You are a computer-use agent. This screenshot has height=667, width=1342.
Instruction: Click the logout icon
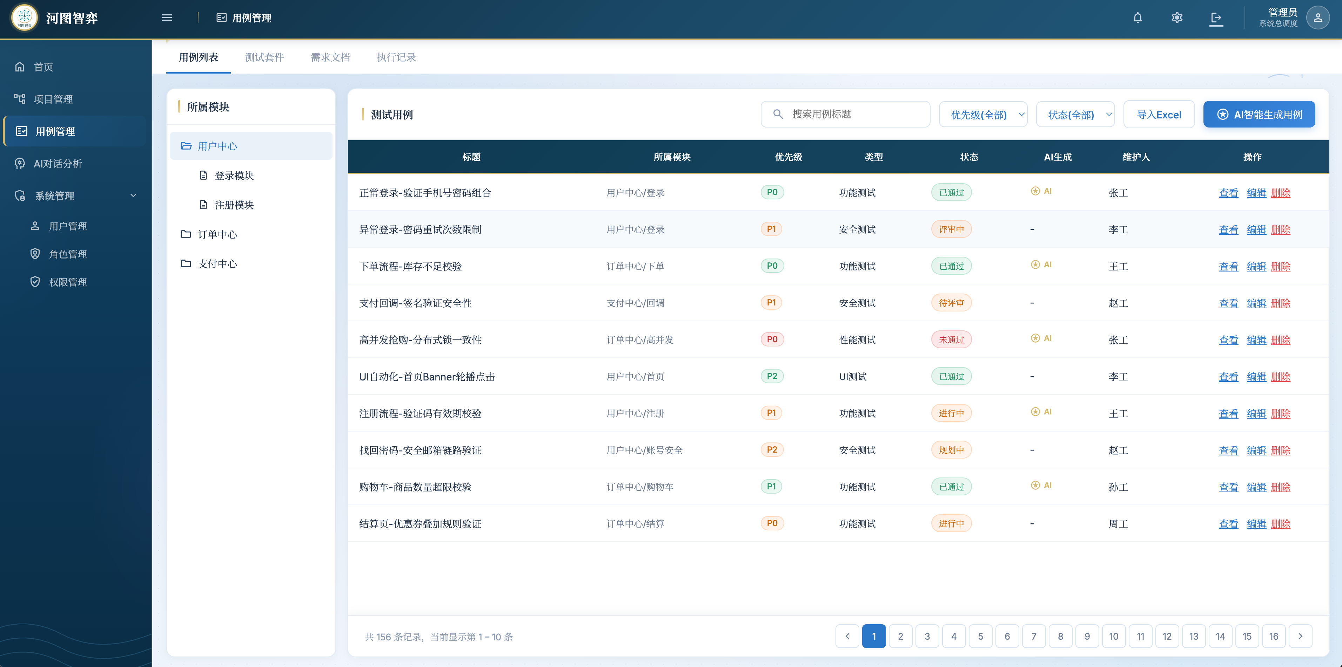click(x=1216, y=18)
